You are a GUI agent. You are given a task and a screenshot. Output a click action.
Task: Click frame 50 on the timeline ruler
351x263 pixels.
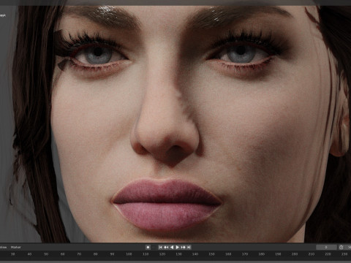pyautogui.click(x=46, y=254)
